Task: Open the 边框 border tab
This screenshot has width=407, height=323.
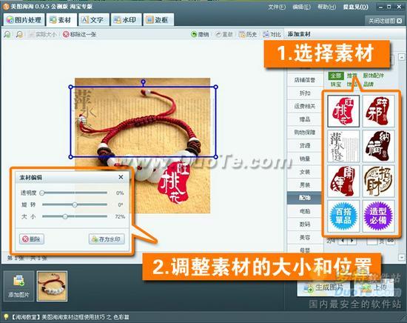Action: [x=158, y=20]
